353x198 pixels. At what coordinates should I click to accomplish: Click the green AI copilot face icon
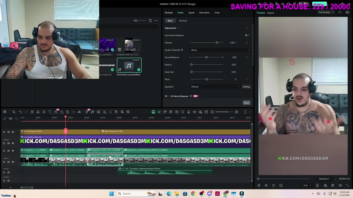click(153, 112)
